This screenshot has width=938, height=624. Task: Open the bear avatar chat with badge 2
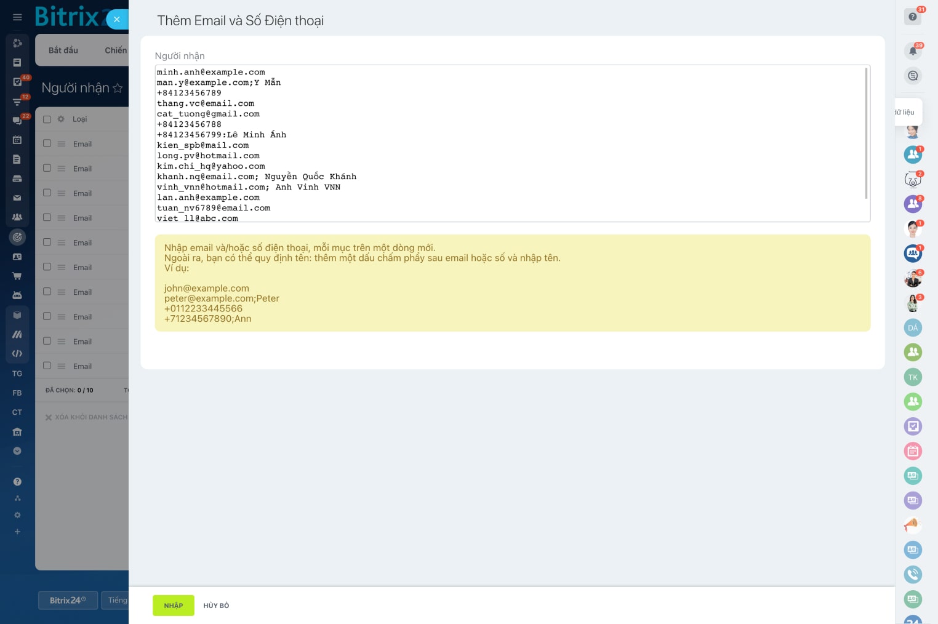click(913, 179)
